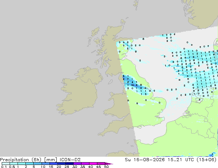Click the 0.1 mm lightest legend swatch
Image resolution: width=218 pixels, height=168 pixels.
click(x=6, y=164)
